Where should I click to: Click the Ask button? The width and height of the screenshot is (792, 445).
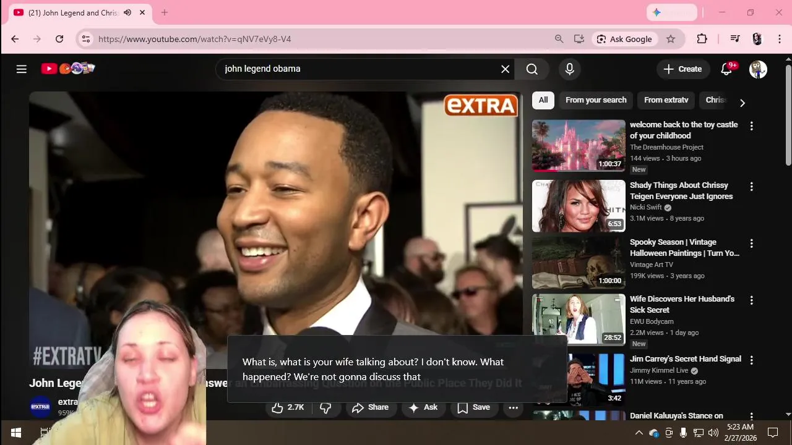tap(423, 407)
